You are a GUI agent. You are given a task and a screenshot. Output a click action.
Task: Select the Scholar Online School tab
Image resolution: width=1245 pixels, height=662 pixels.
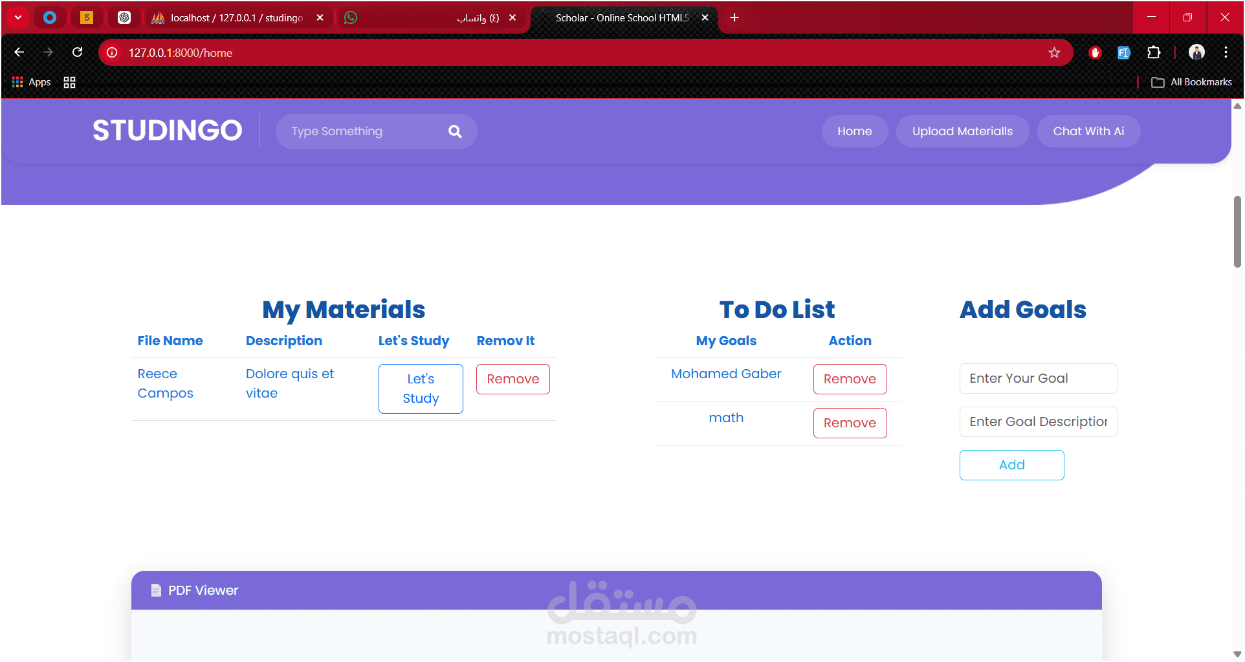click(622, 17)
